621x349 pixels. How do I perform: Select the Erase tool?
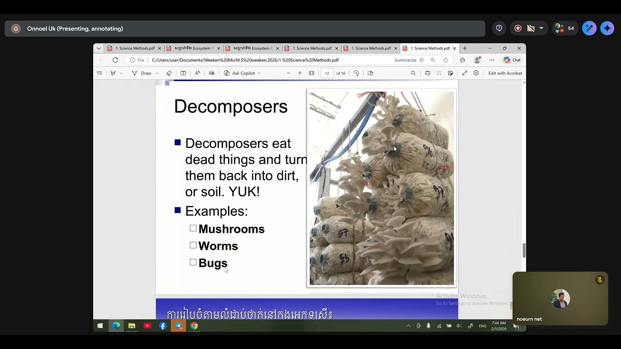tap(169, 73)
